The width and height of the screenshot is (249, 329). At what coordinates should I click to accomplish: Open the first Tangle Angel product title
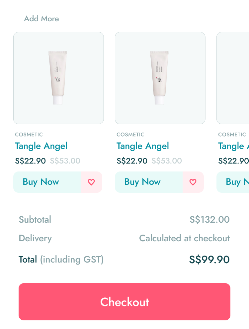(41, 146)
